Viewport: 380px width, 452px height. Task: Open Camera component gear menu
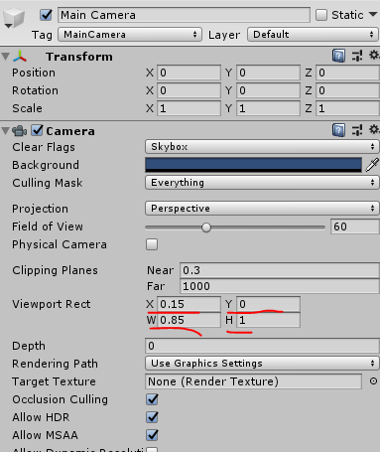coord(374,129)
